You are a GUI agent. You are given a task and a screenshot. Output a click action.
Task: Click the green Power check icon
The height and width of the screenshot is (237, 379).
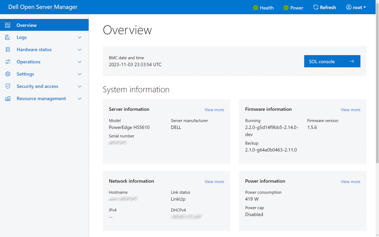(286, 8)
